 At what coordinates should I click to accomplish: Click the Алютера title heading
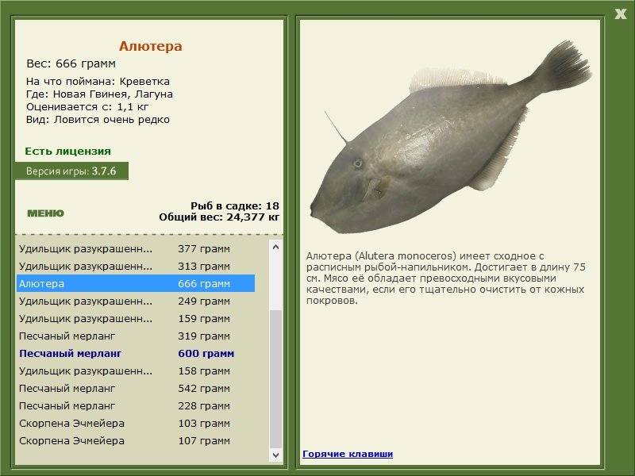(x=151, y=46)
